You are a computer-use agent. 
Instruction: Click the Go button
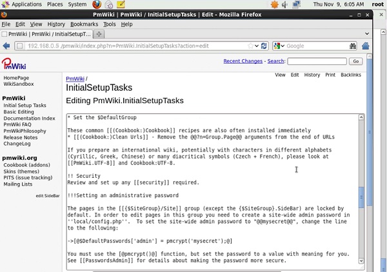pos(355,61)
